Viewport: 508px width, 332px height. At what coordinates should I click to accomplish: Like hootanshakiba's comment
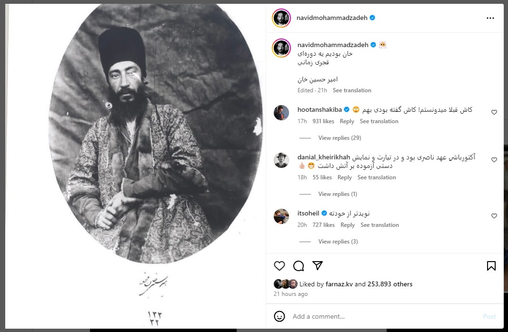494,112
